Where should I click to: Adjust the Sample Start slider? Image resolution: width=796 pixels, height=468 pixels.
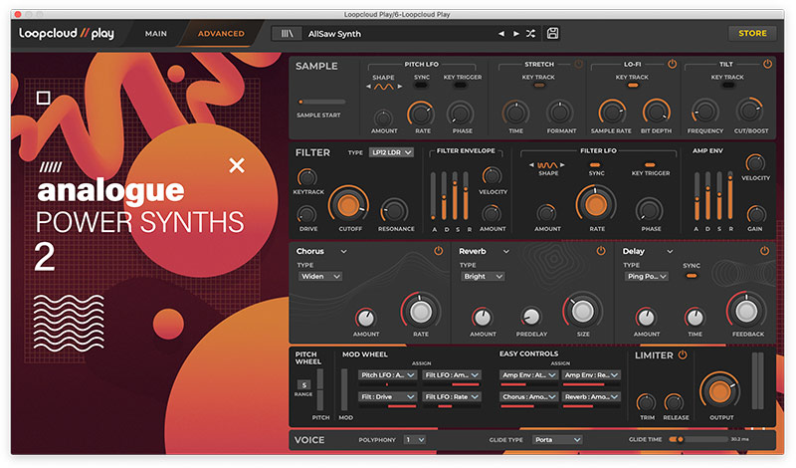(321, 102)
